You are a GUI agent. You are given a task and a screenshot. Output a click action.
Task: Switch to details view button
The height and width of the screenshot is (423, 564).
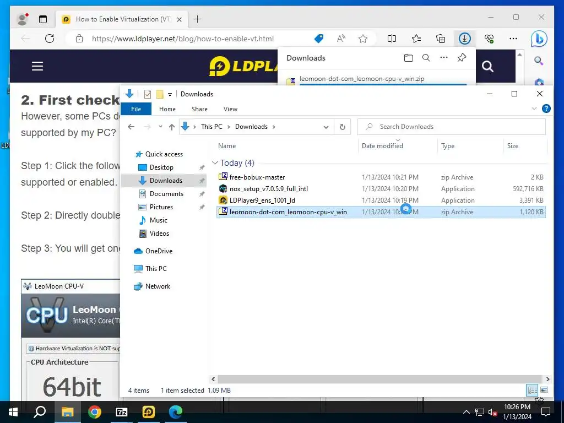[533, 390]
